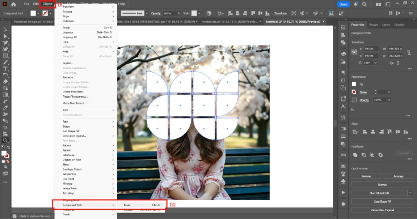This screenshot has height=219, width=417.
Task: Select the Paintbrush tool
Action: 5,62
